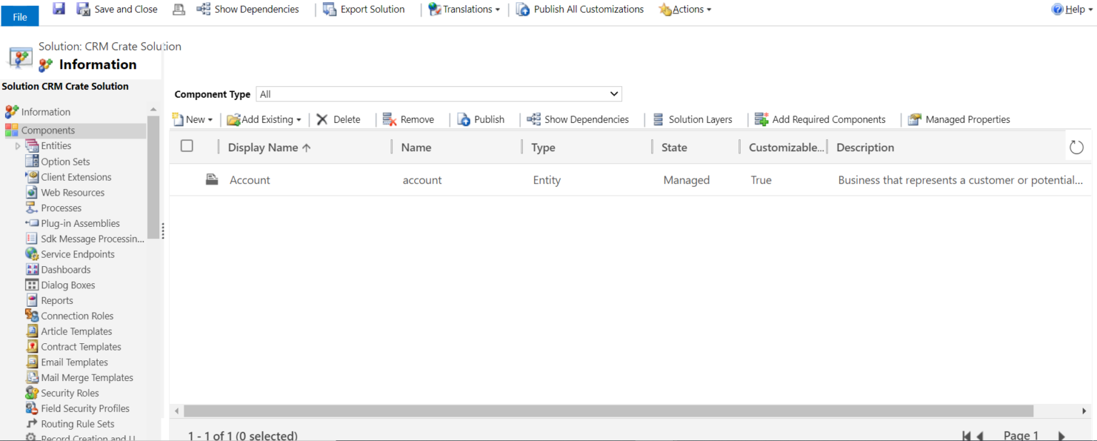Click Managed Properties

(959, 119)
